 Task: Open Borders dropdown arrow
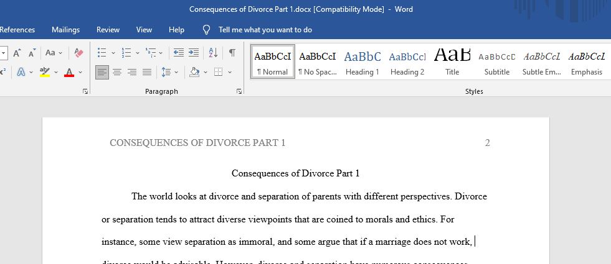click(230, 72)
